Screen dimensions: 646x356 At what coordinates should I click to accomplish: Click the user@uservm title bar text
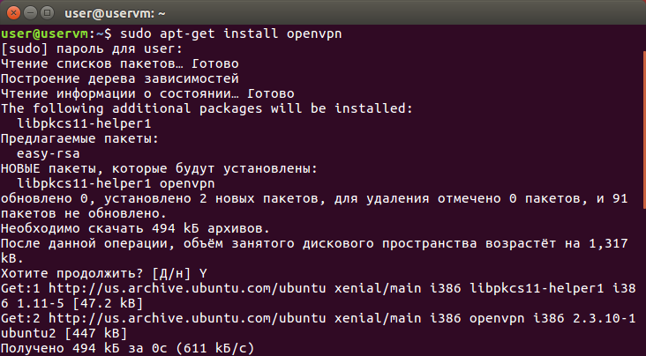(115, 13)
